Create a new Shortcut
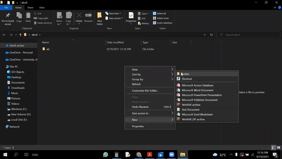Image resolution: width=282 pixels, height=159 pixels. click(207, 79)
